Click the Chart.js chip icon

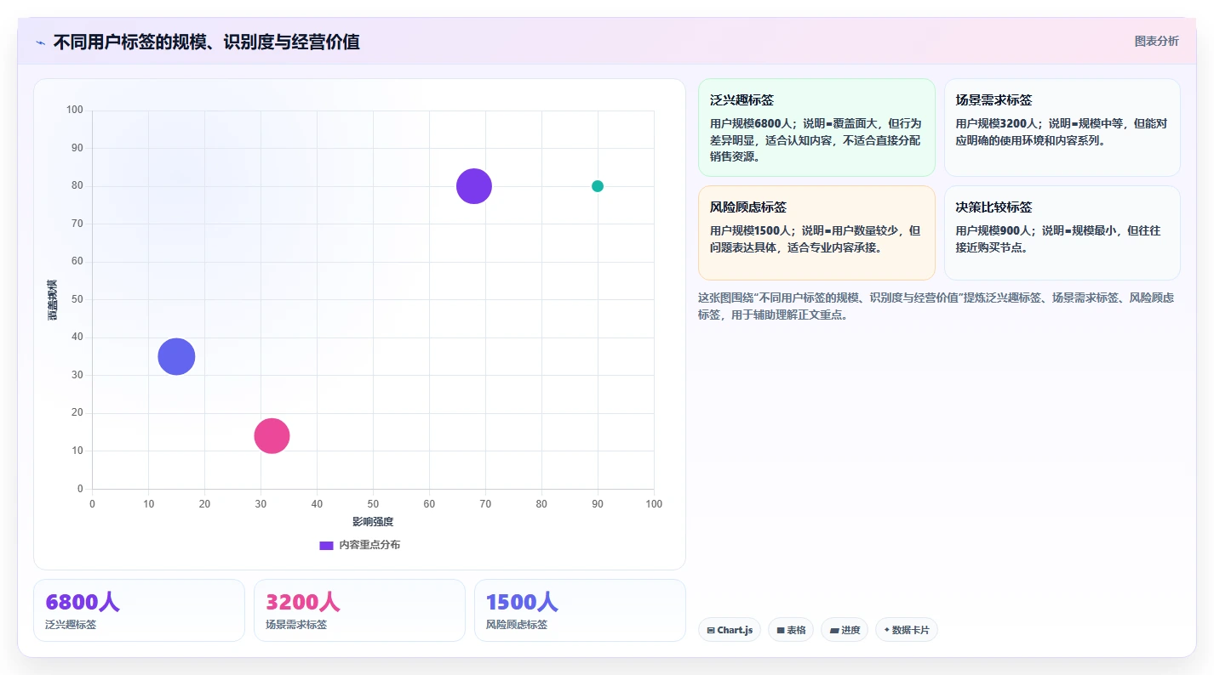pos(711,631)
